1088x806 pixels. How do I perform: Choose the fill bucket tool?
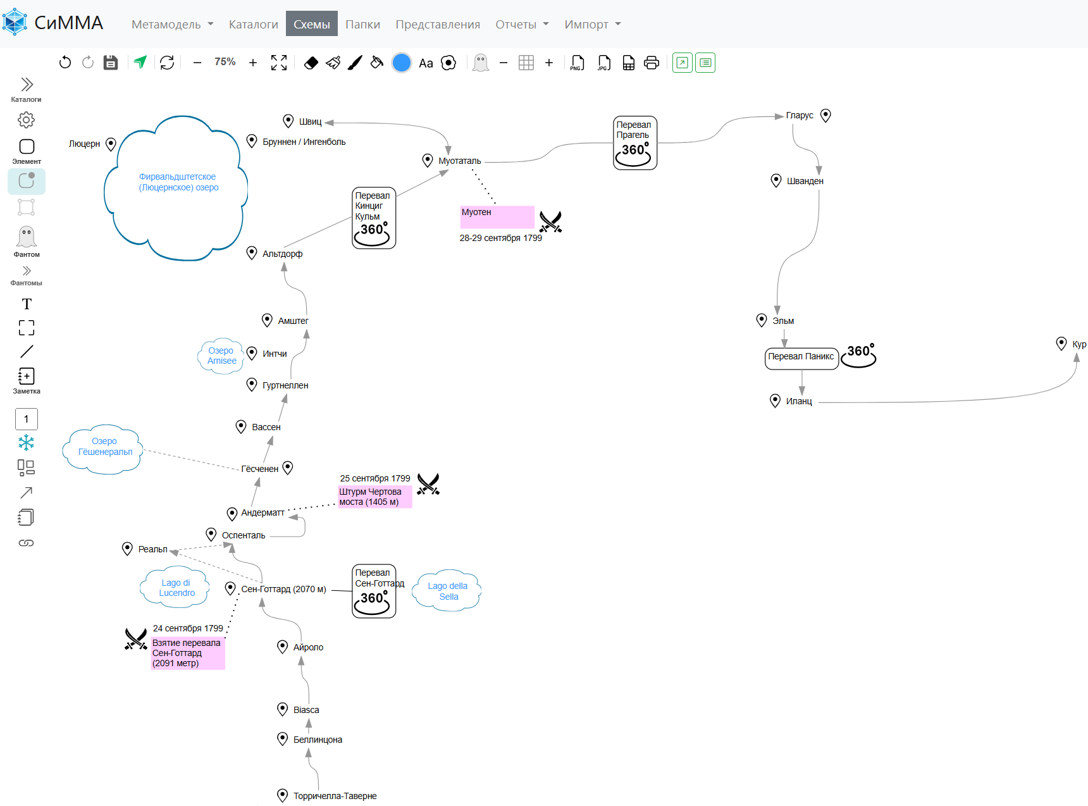pyautogui.click(x=377, y=63)
